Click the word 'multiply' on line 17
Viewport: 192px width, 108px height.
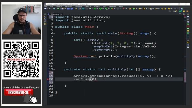(117, 69)
